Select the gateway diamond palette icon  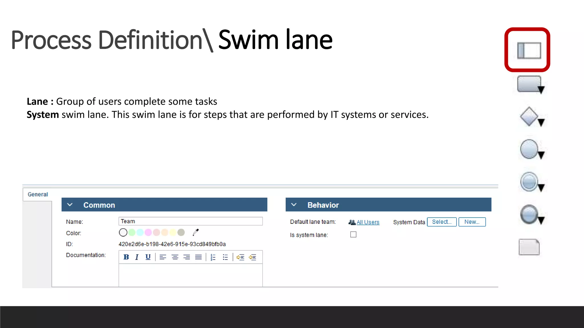tap(529, 116)
